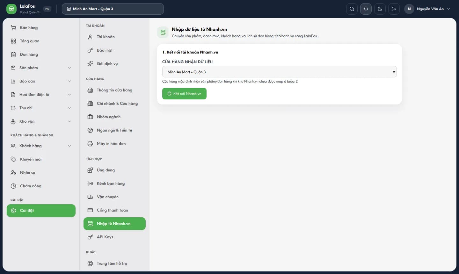Expand the Kho vận submenu chevron
Viewport: 459px width, 274px height.
tap(69, 121)
